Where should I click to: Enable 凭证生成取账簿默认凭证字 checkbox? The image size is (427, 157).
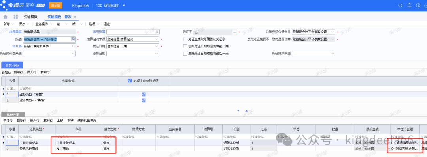click(185, 39)
